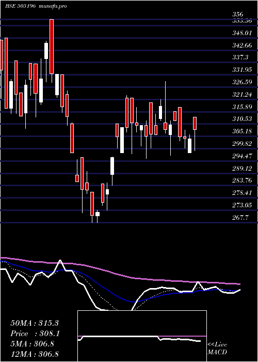Click the <<Live MACD label
Viewport: 258px width, 362px height.
[217, 349]
